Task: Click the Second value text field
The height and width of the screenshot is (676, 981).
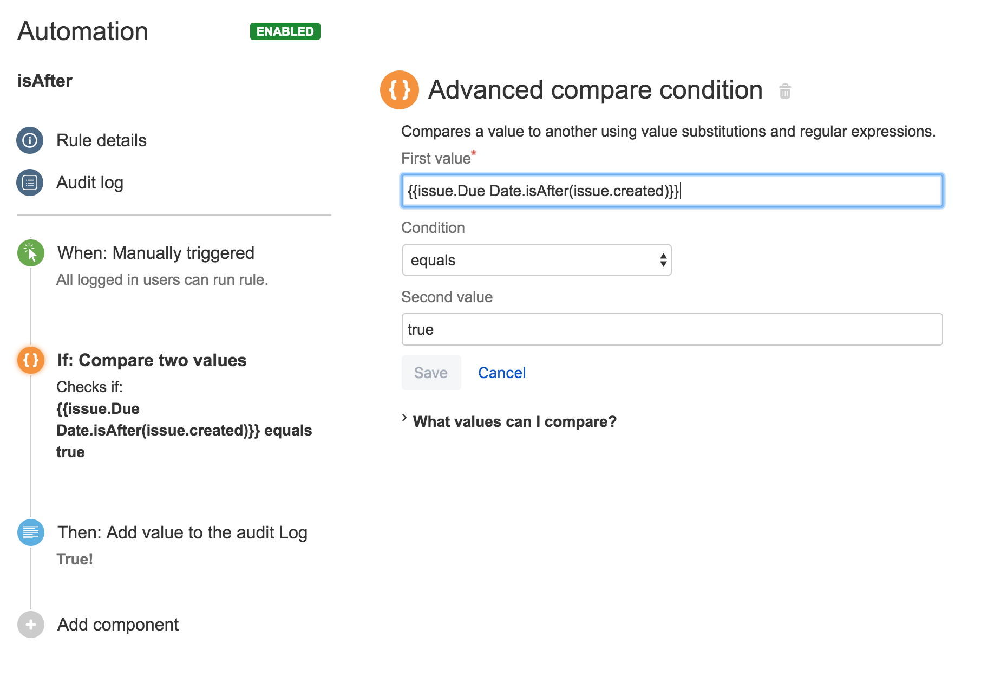Action: 671,329
